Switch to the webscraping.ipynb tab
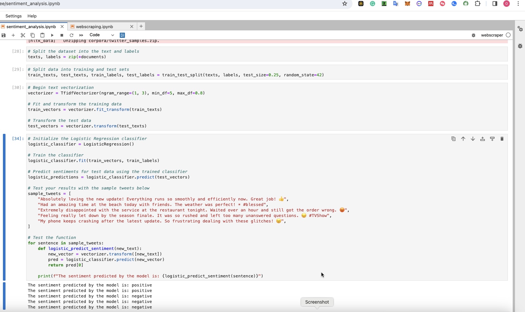Image resolution: width=525 pixels, height=312 pixels. coord(95,27)
